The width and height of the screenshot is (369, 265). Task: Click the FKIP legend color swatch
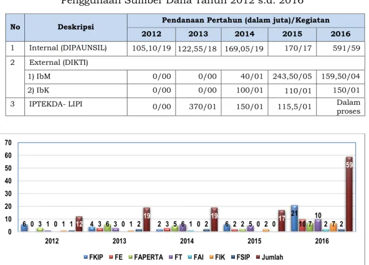(86, 257)
